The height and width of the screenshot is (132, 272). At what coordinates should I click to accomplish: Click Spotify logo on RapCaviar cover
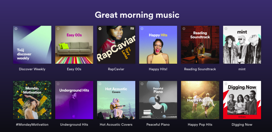(x=100, y=29)
